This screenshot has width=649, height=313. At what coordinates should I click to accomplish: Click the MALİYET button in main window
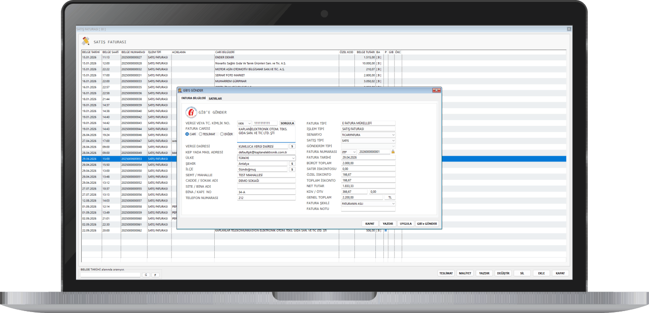pos(465,273)
